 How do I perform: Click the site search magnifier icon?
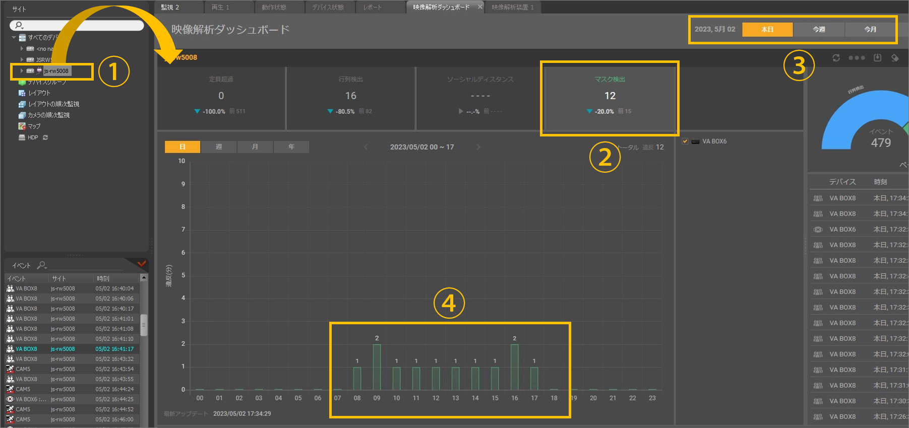pyautogui.click(x=19, y=25)
